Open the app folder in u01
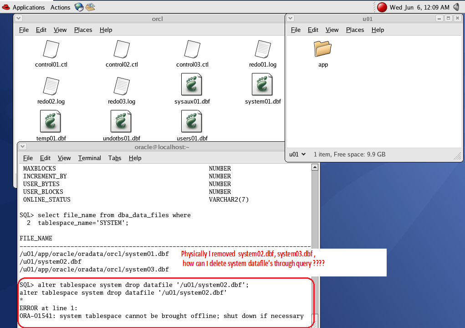The width and height of the screenshot is (465, 328). coord(323,49)
